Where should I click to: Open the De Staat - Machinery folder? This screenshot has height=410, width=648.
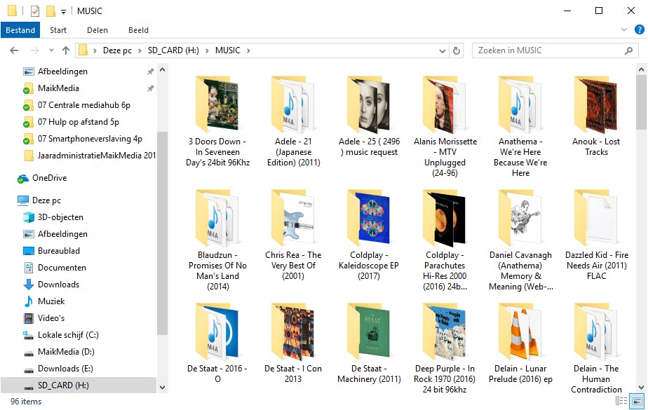click(x=369, y=343)
